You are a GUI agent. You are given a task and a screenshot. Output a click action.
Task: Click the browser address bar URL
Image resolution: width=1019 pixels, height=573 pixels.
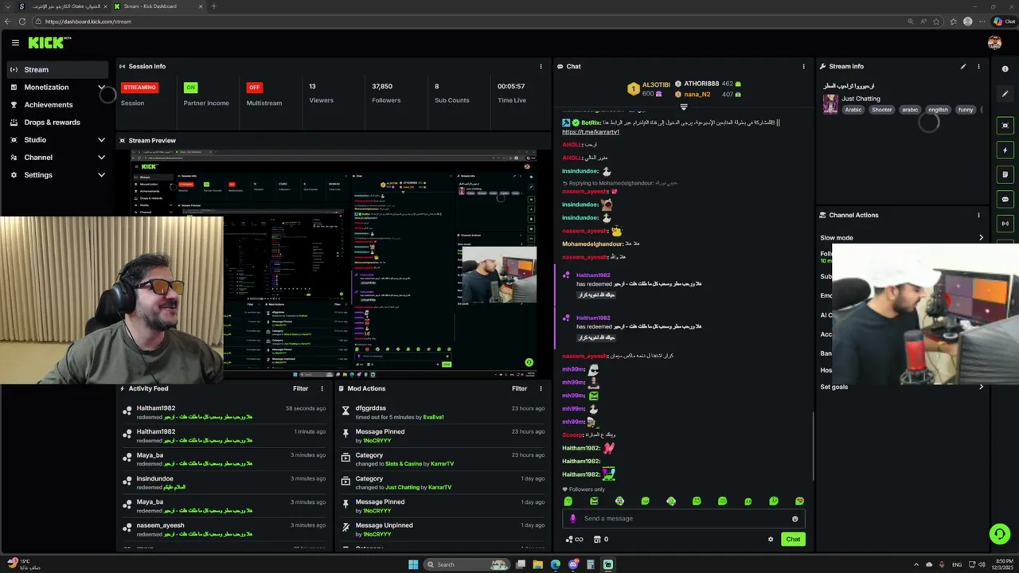88,21
